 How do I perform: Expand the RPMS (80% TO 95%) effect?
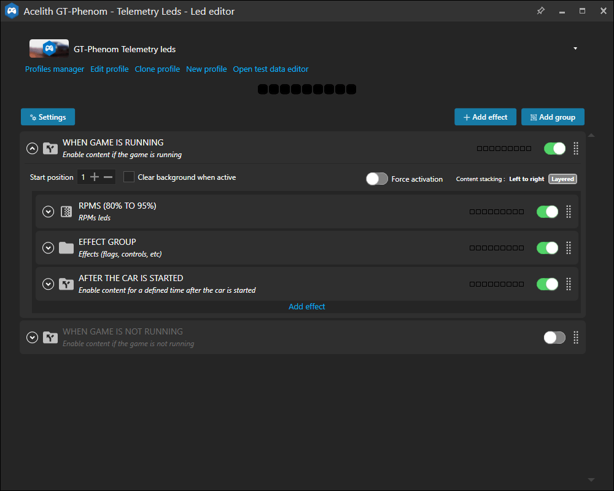[x=49, y=212]
